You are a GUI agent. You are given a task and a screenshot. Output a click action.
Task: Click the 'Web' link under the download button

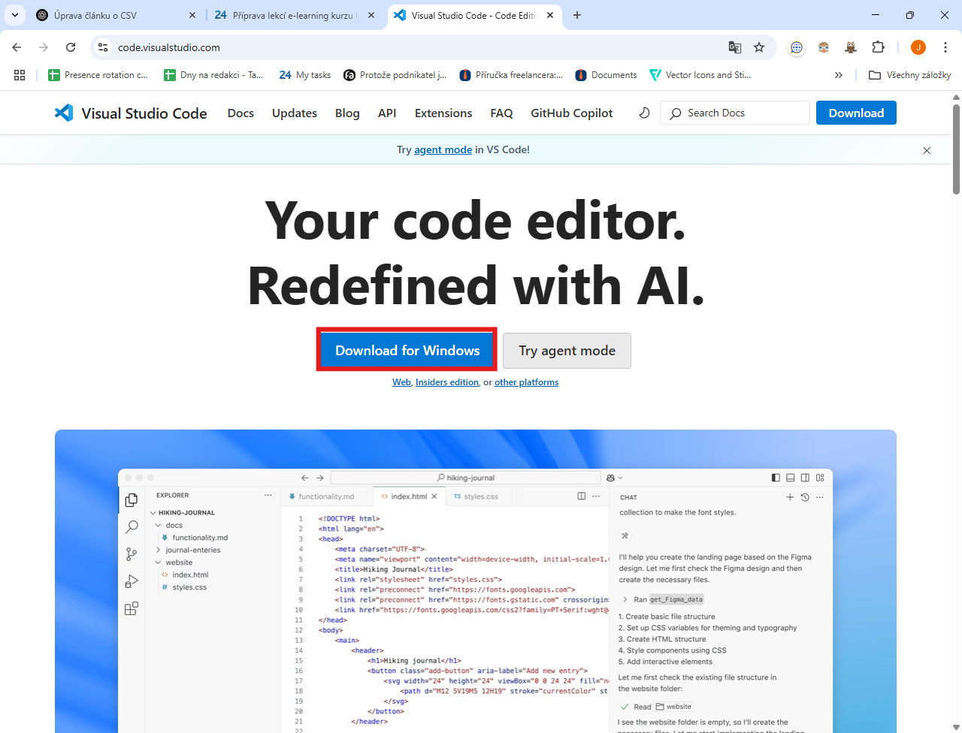tap(401, 382)
